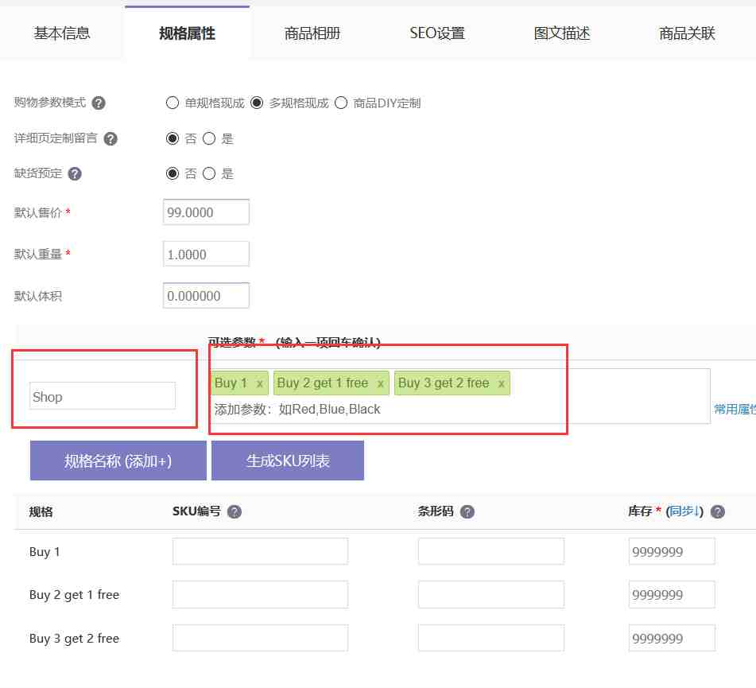Switch to the 规格属性 tab
Screen dimensions: 756x688
point(187,33)
